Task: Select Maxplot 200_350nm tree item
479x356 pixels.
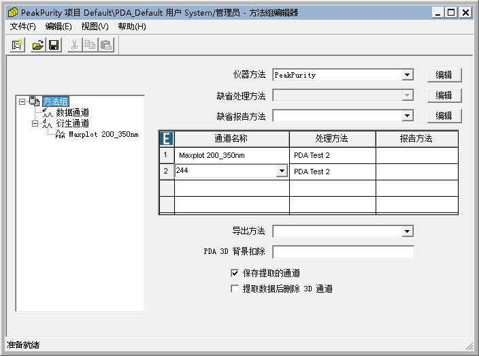Action: [x=103, y=135]
